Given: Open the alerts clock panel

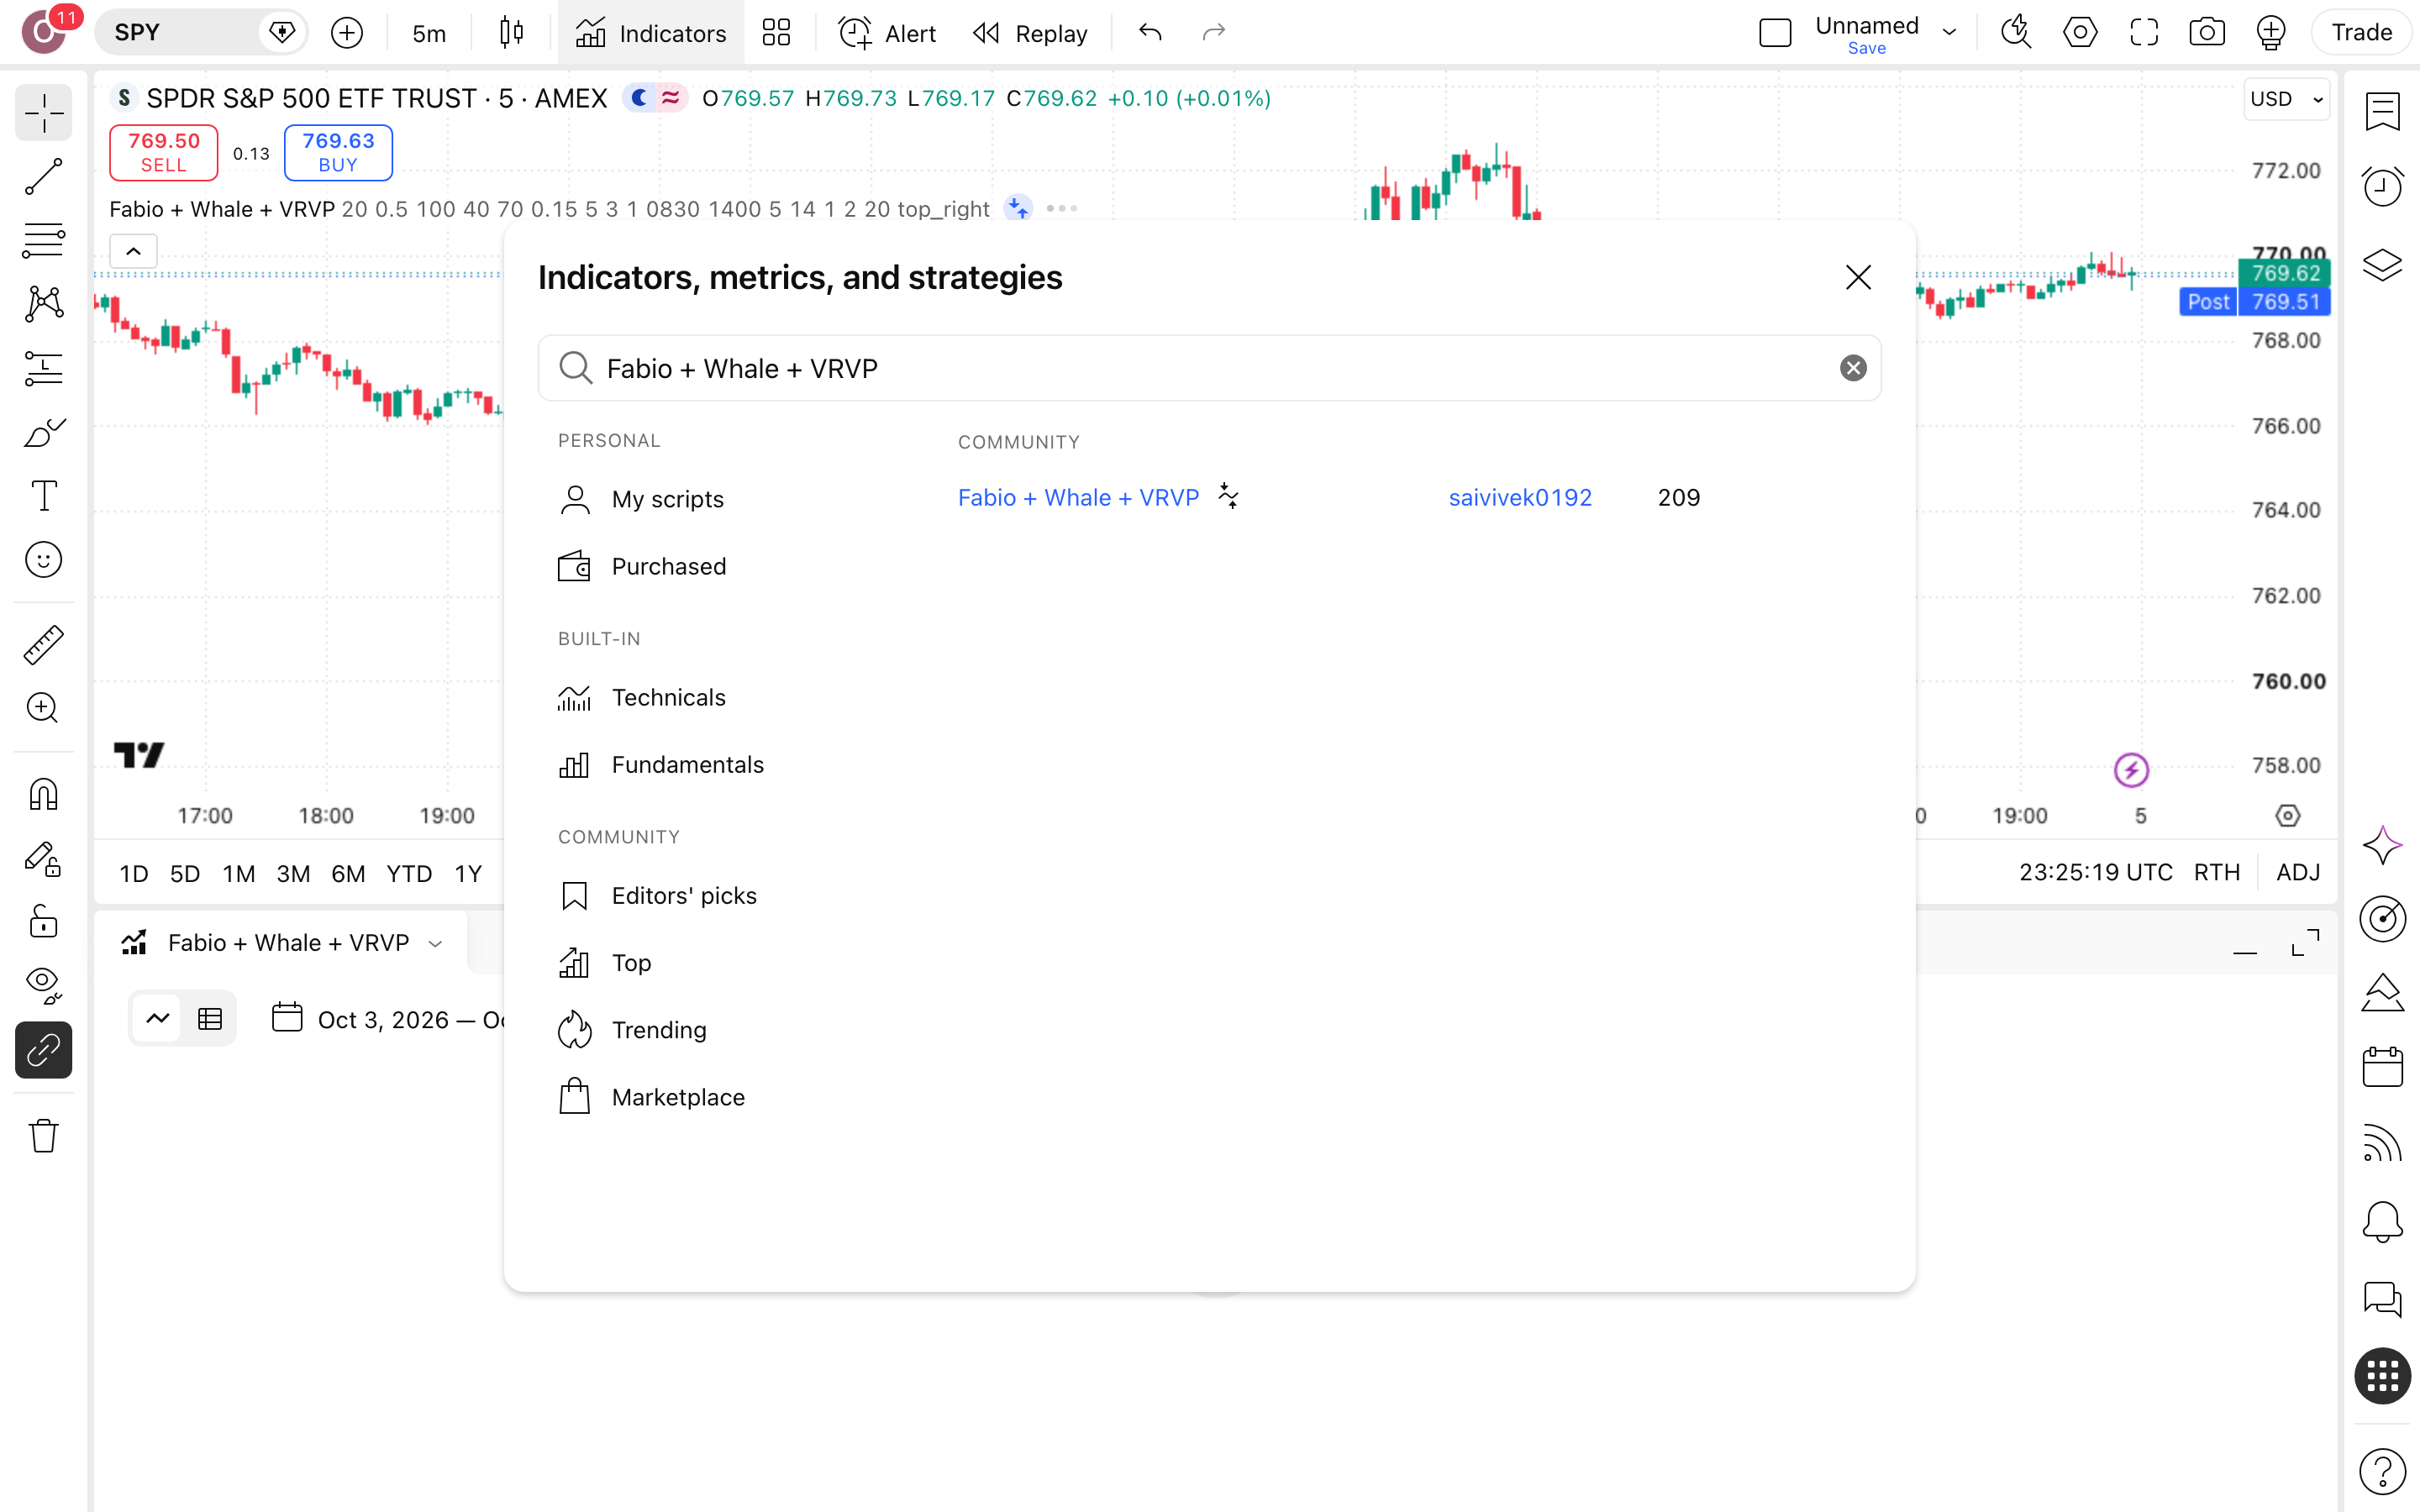Looking at the screenshot, I should tap(2383, 187).
